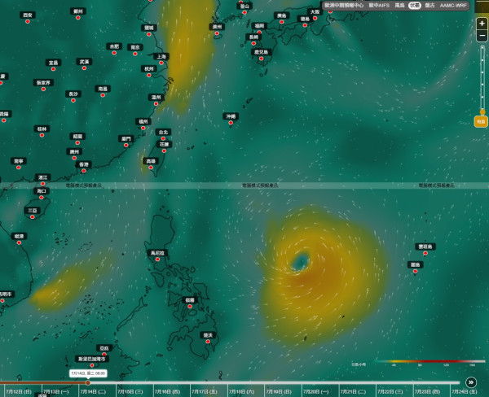
Task: Switch to the 歐中AIFS model
Action: click(x=379, y=6)
